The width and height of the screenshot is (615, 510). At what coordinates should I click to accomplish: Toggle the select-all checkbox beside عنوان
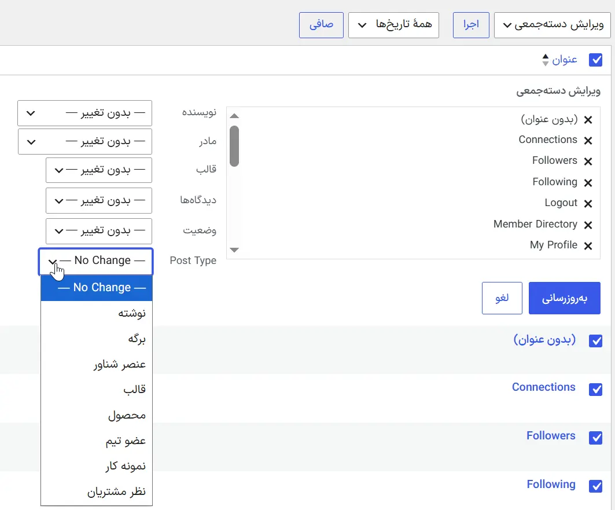tap(595, 60)
